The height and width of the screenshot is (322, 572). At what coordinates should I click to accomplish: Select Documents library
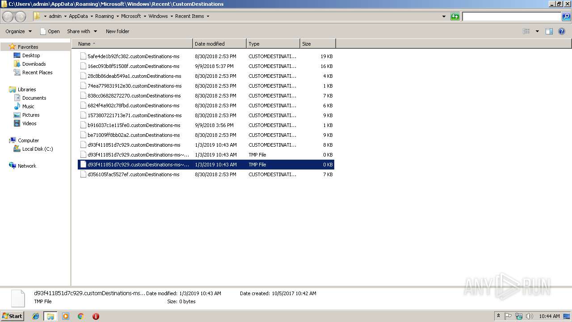[34, 98]
